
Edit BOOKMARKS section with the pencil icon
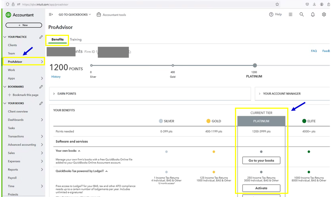(x=41, y=87)
